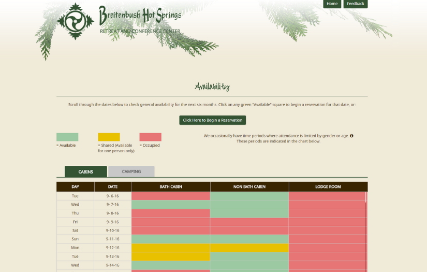
Task: Click the Sat day cell
Action: click(76, 231)
